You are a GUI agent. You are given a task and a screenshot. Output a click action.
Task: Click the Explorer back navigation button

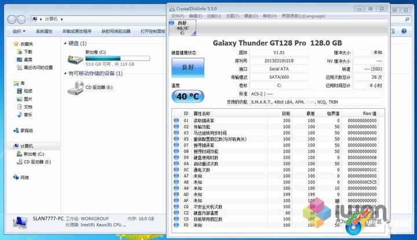click(x=12, y=20)
